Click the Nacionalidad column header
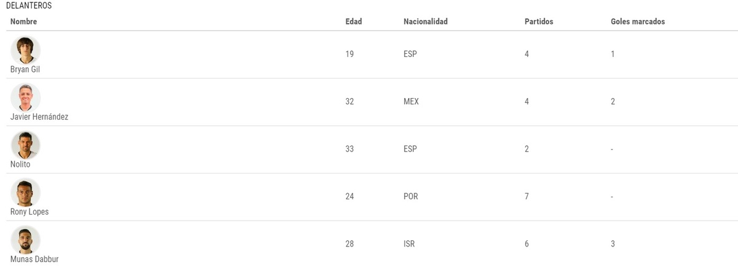Viewport: 738px width, 271px height. [426, 22]
